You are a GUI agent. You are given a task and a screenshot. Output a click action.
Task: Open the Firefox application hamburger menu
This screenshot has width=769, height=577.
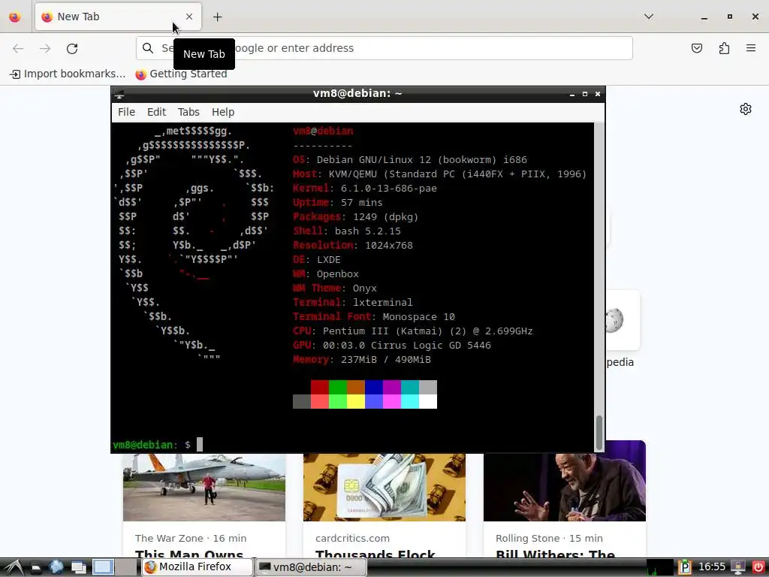point(750,48)
